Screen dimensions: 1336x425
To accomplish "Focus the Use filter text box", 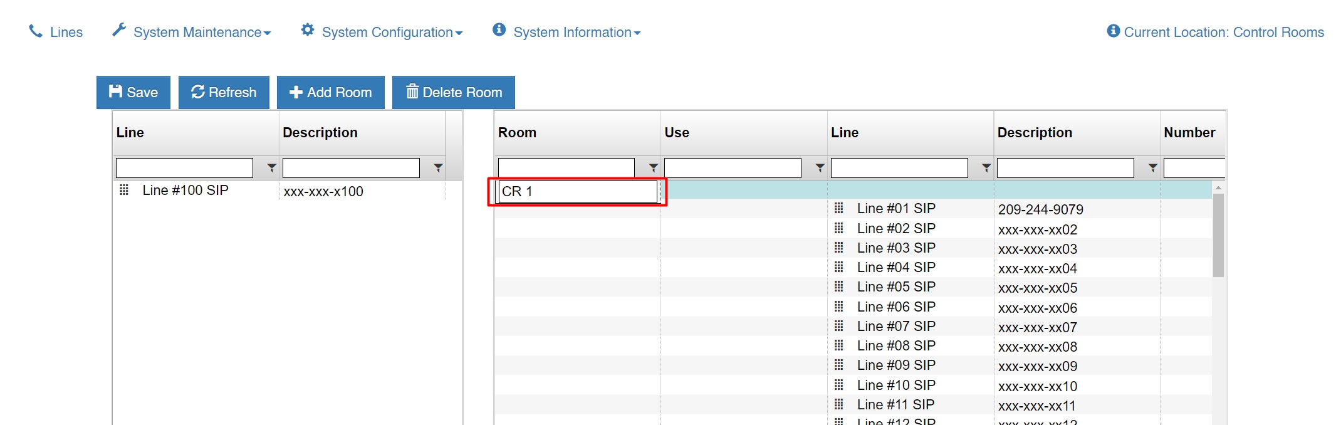I will pos(733,168).
